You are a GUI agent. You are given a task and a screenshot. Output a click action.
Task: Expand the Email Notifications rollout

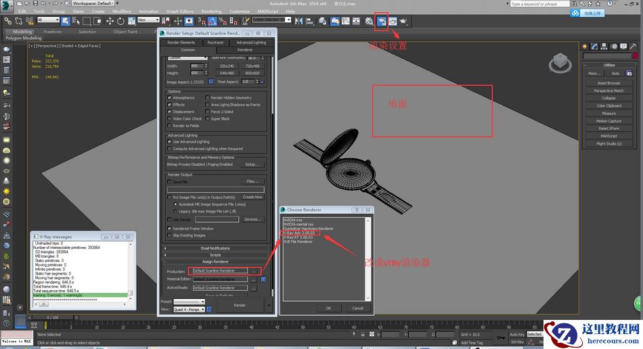(215, 248)
